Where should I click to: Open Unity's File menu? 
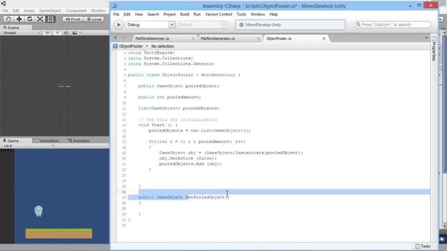(5, 10)
